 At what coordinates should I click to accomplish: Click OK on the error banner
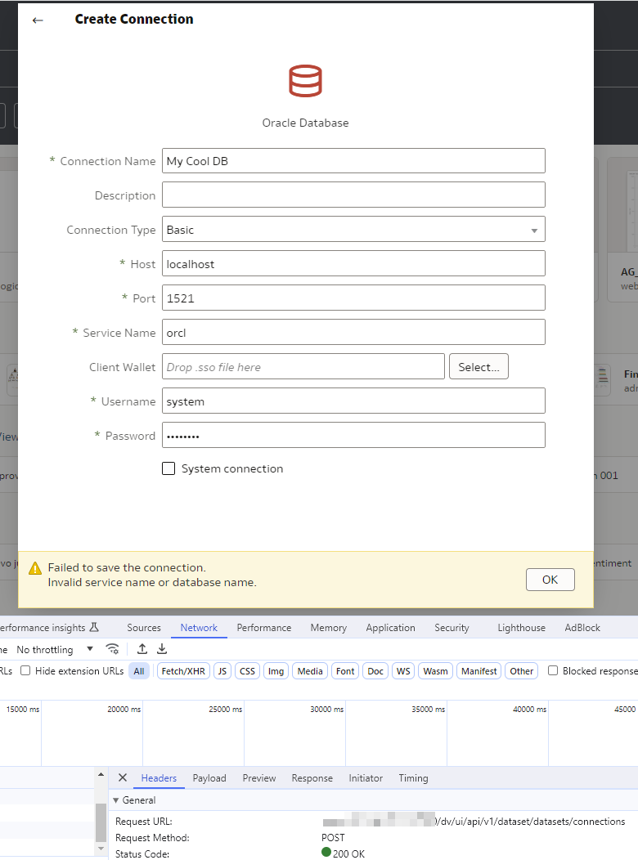(x=550, y=579)
